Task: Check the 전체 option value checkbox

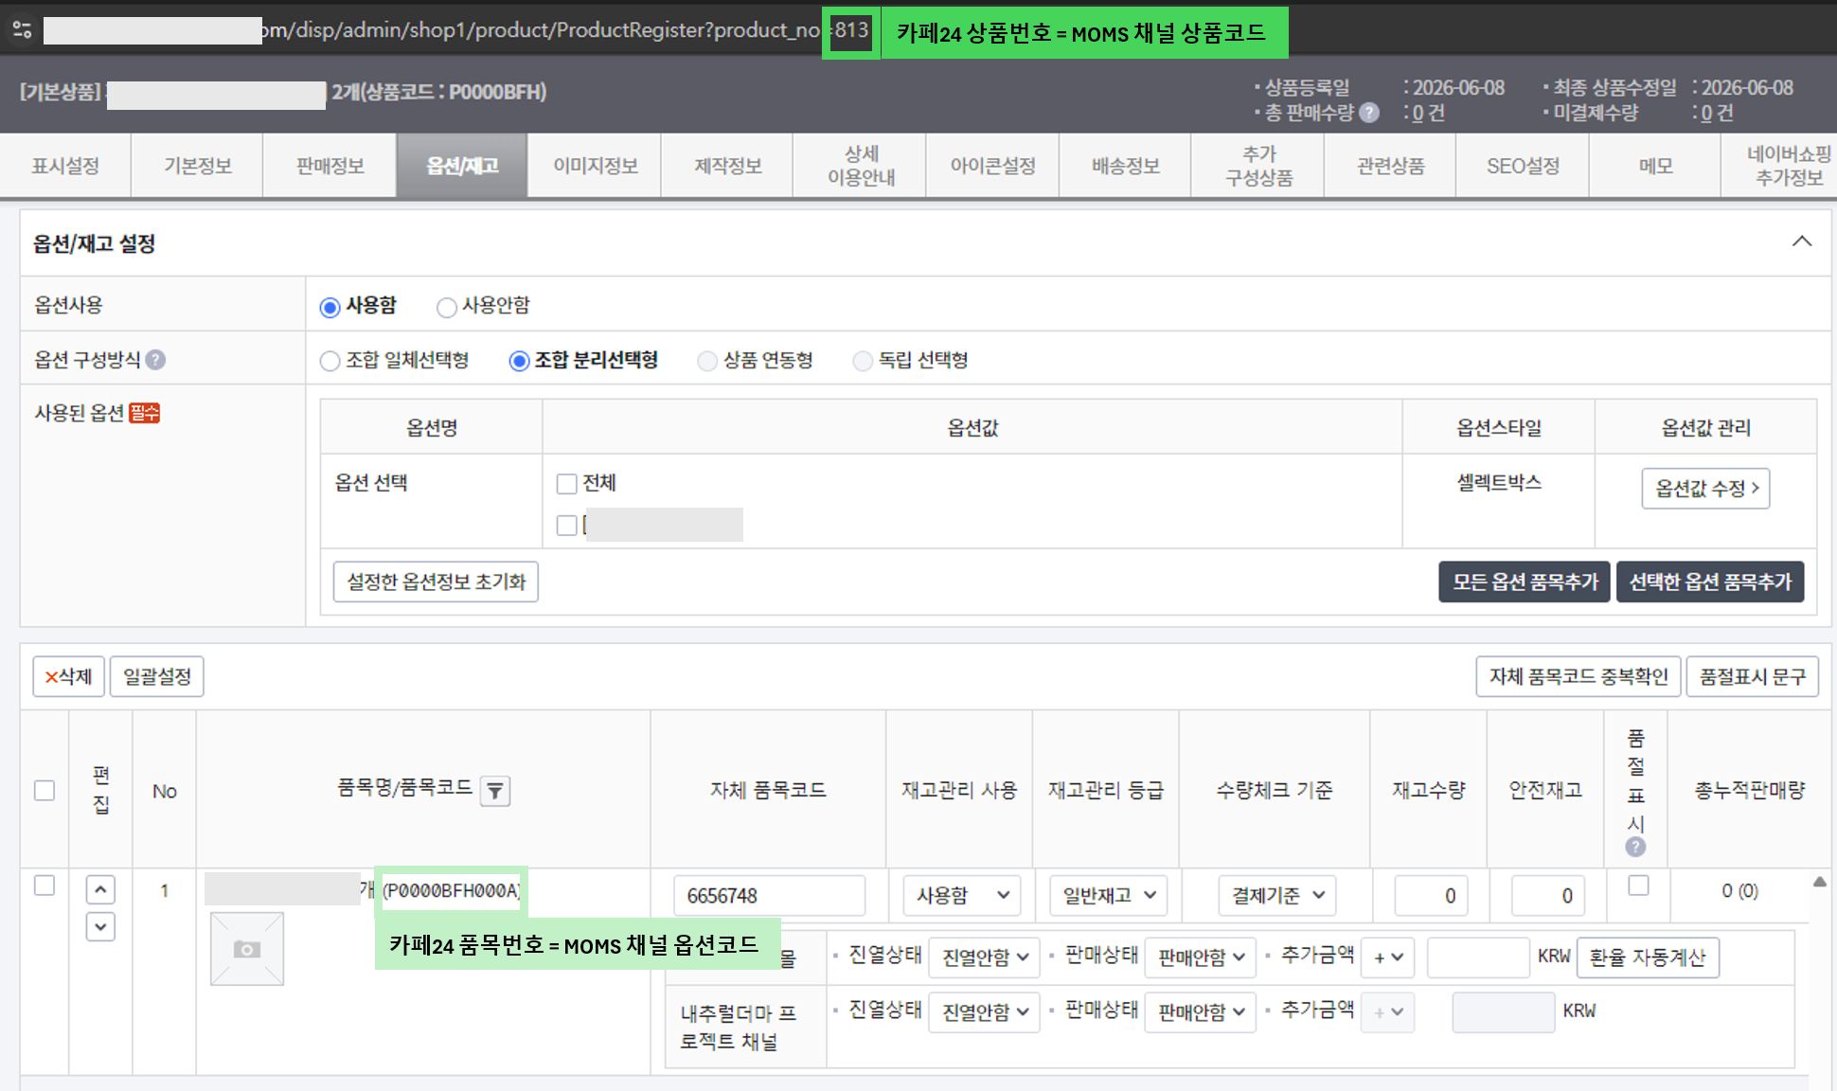Action: point(566,484)
